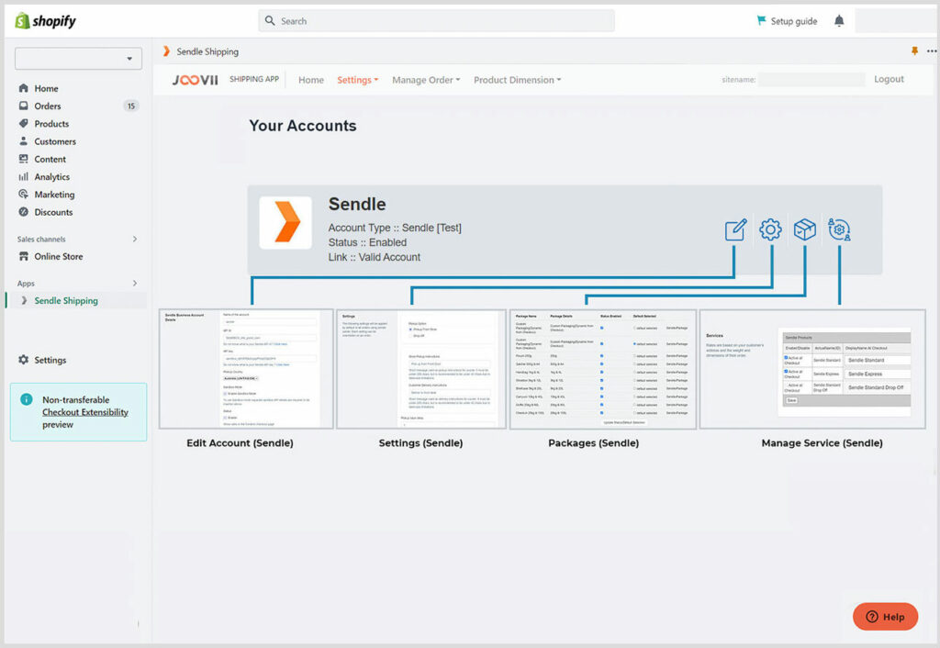The image size is (940, 648).
Task: Open the Settings (Sendle) thumbnail
Action: tap(421, 369)
